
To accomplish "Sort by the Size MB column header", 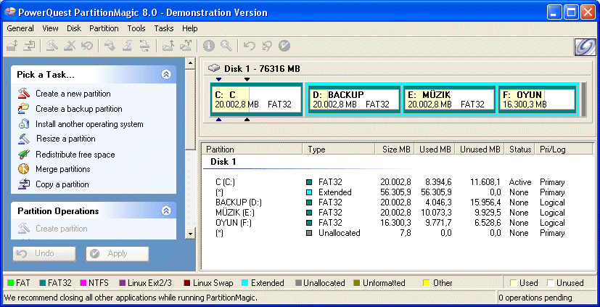I will (x=395, y=150).
